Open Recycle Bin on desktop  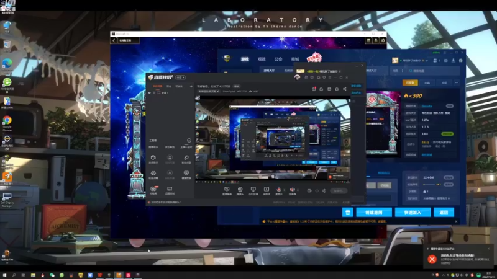[x=7, y=46]
